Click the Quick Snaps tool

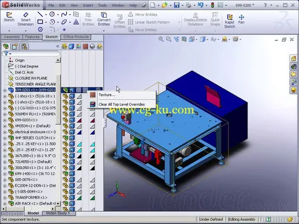215,19
